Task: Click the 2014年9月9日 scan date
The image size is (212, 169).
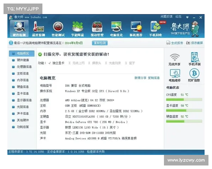Action: (73, 43)
